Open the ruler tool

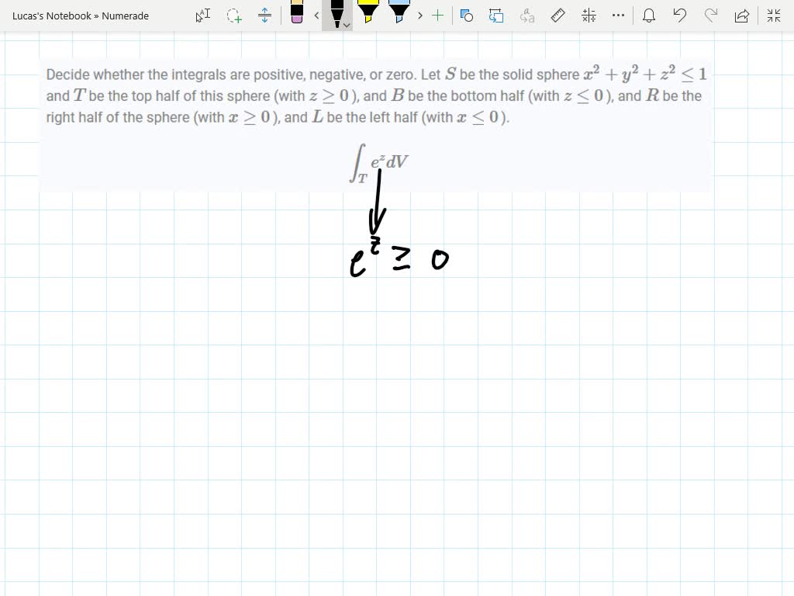[x=558, y=16]
